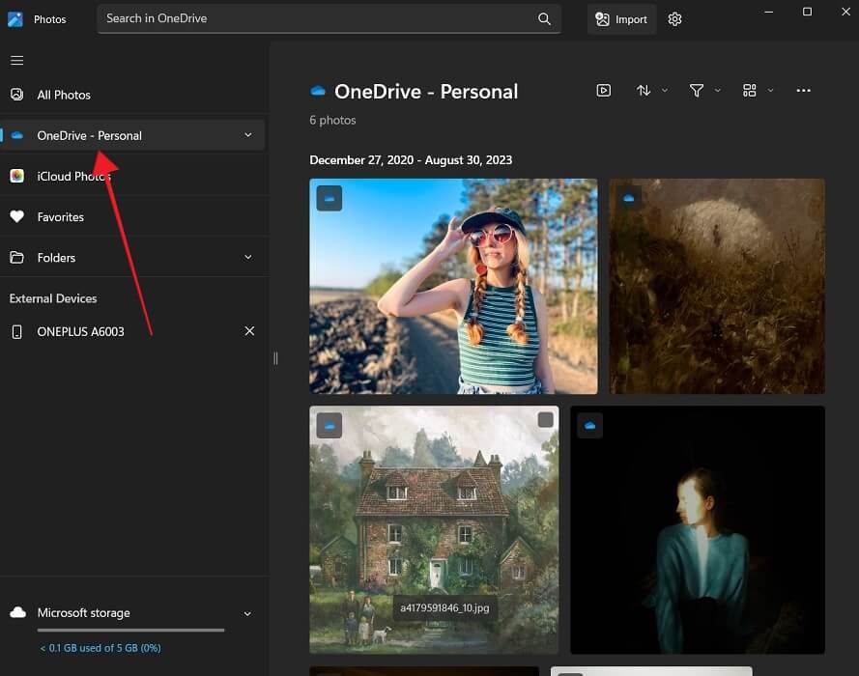Expand the OneDrive - Personal chevron
Image resolution: width=859 pixels, height=676 pixels.
pos(248,135)
